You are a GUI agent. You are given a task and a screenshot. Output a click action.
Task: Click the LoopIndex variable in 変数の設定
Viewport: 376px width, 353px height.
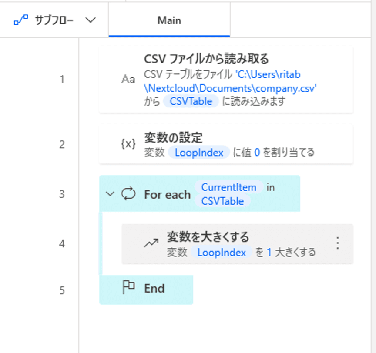(198, 152)
